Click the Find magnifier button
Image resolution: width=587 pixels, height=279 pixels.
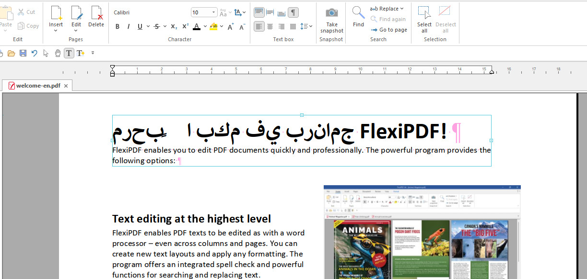click(x=358, y=17)
